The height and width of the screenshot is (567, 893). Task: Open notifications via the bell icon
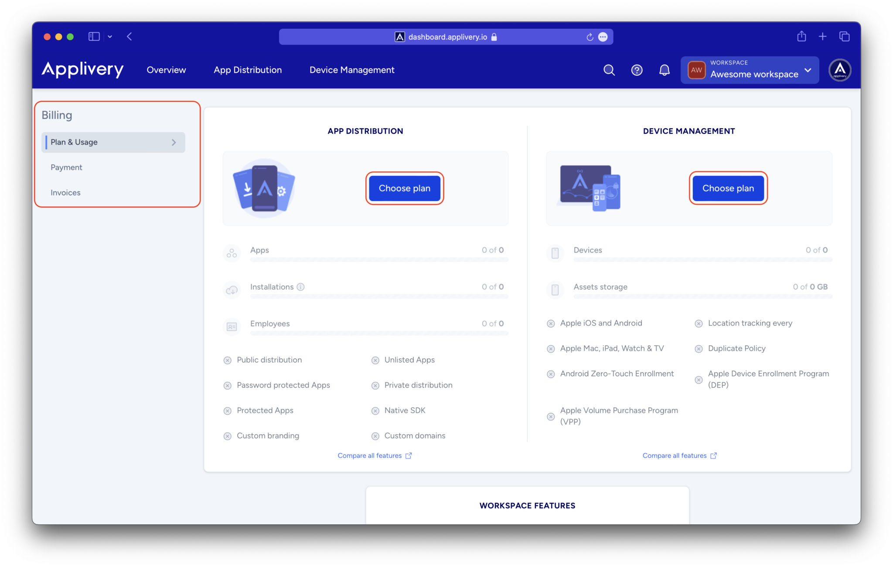point(664,70)
